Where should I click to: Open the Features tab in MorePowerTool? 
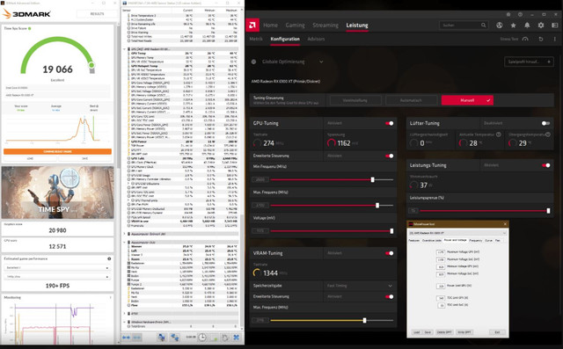414,240
